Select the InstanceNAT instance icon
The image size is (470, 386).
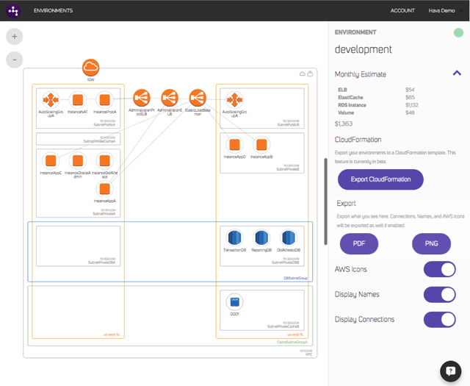[78, 99]
